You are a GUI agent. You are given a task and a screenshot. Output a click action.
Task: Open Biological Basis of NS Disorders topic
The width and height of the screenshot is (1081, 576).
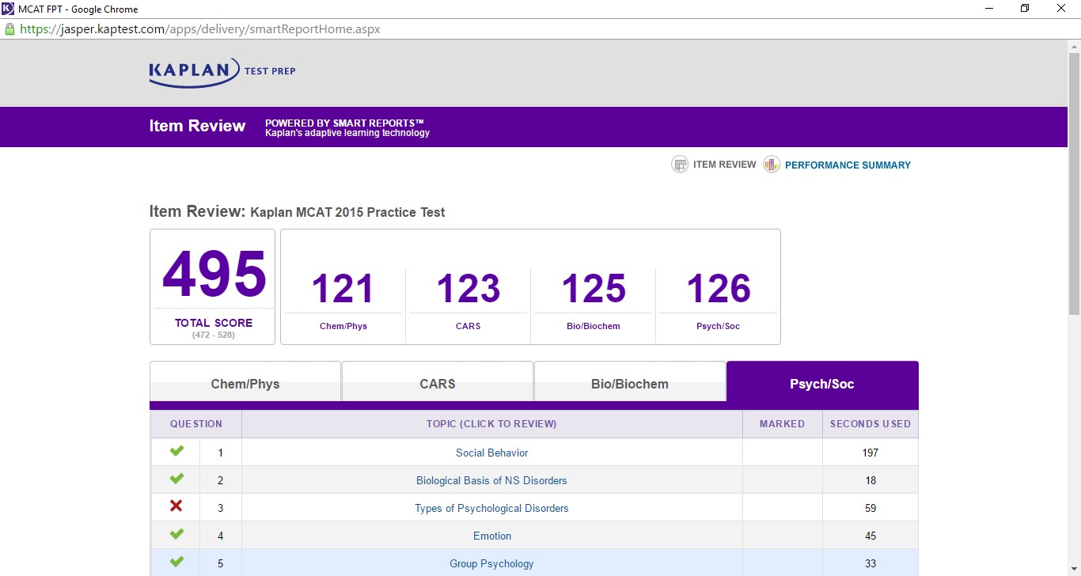pyautogui.click(x=492, y=480)
